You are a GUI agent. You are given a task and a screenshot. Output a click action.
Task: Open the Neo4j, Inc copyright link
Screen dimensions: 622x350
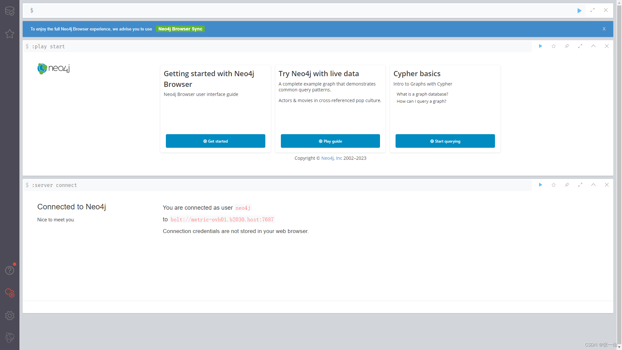331,158
